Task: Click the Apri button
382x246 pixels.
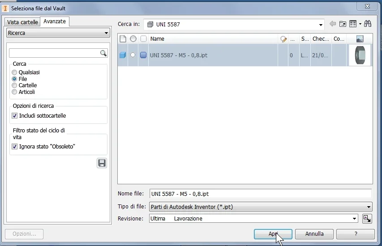Action: [x=273, y=234]
